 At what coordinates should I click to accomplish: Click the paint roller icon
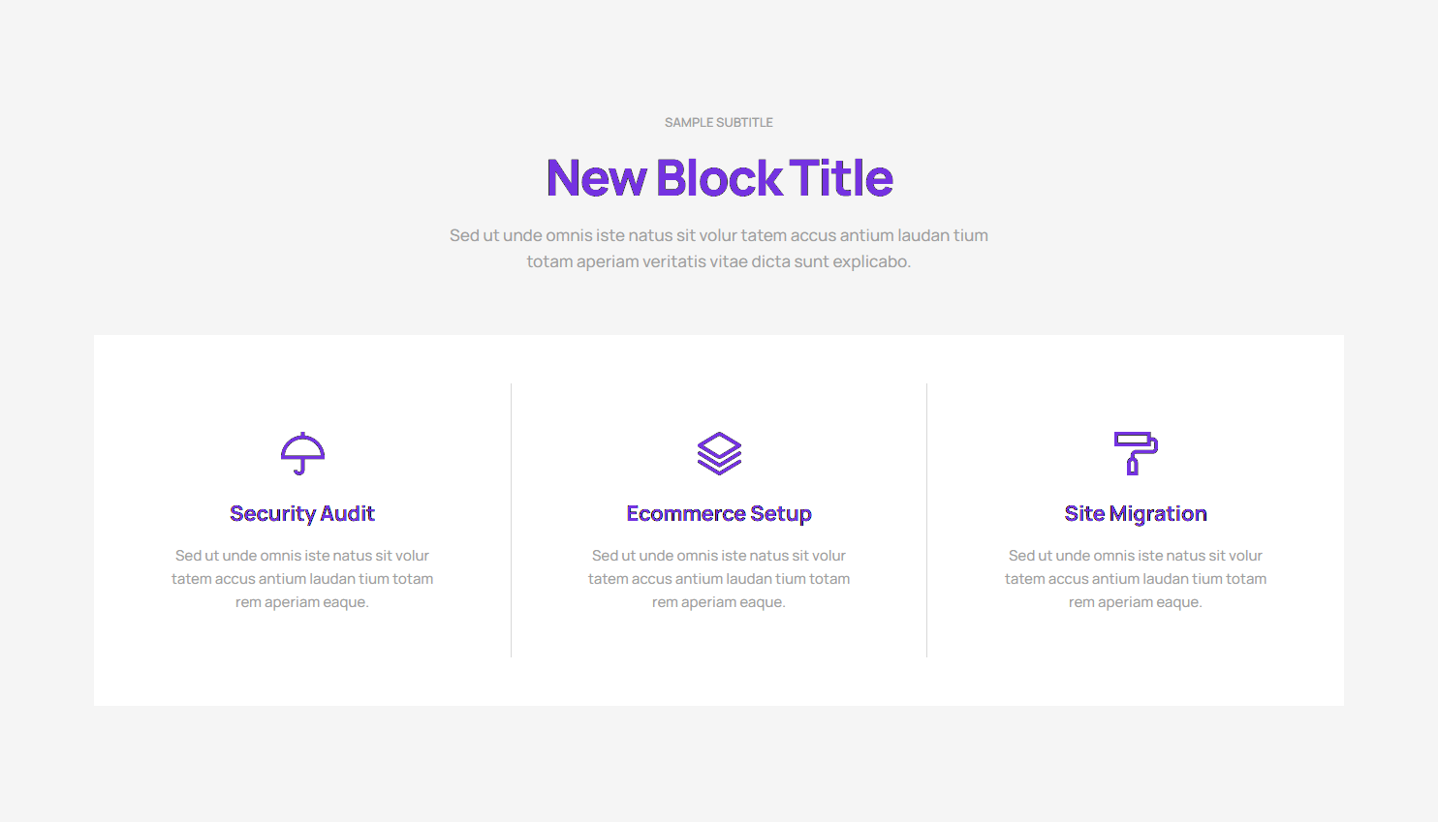(x=1136, y=453)
